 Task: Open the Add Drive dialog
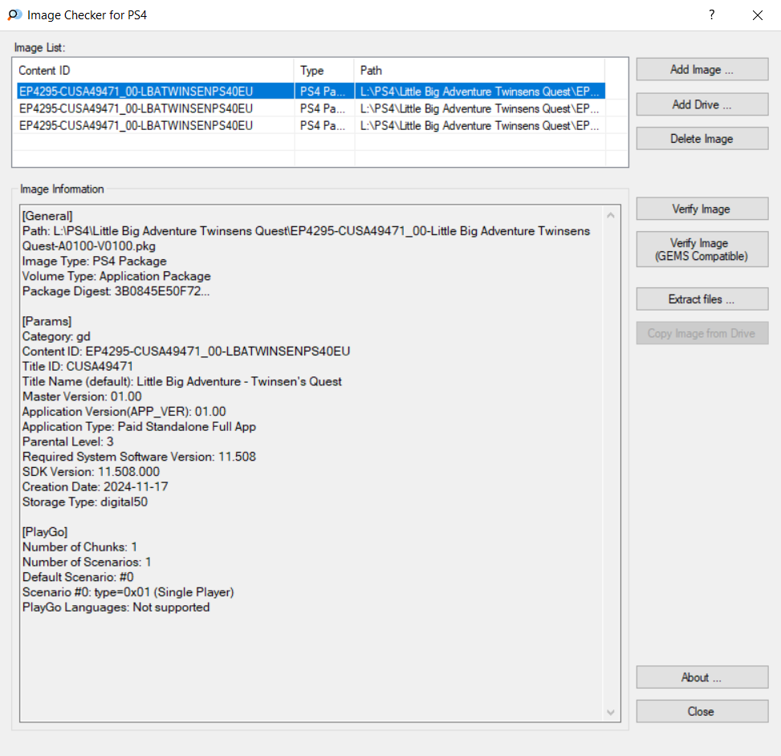click(x=702, y=104)
